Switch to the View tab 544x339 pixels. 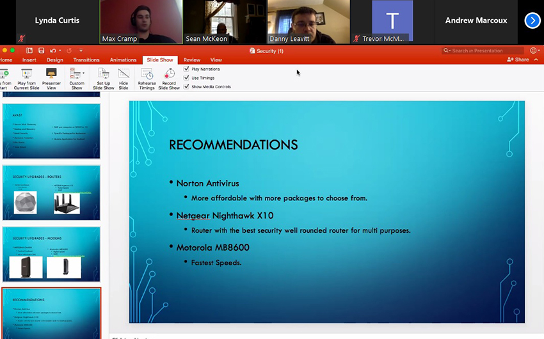point(216,60)
